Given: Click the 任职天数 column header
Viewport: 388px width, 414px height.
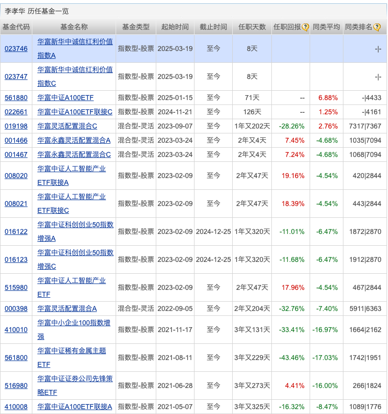Looking at the screenshot, I should tap(252, 27).
